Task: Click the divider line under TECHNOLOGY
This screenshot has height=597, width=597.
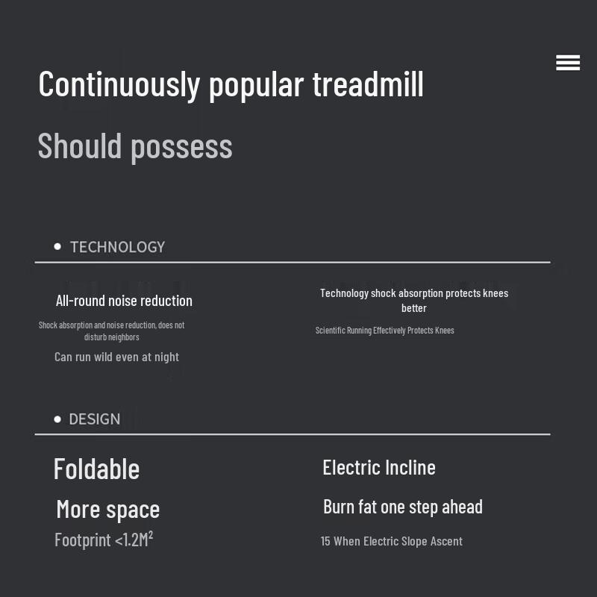Action: pyautogui.click(x=293, y=263)
